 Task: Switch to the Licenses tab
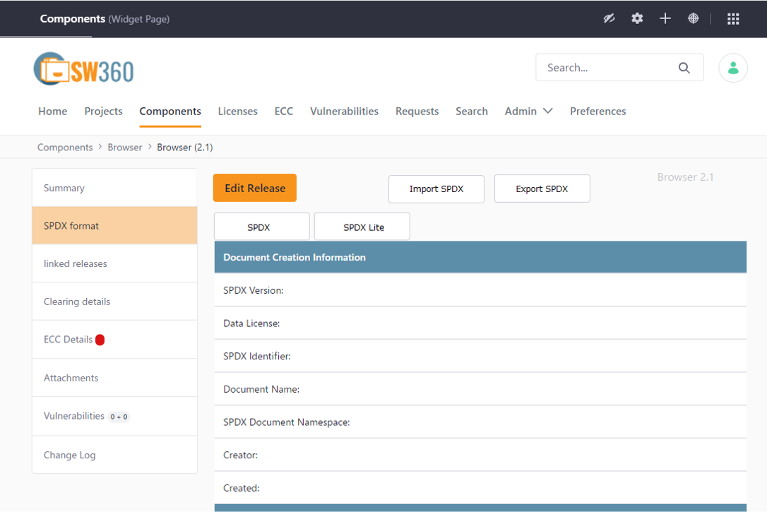click(x=237, y=111)
